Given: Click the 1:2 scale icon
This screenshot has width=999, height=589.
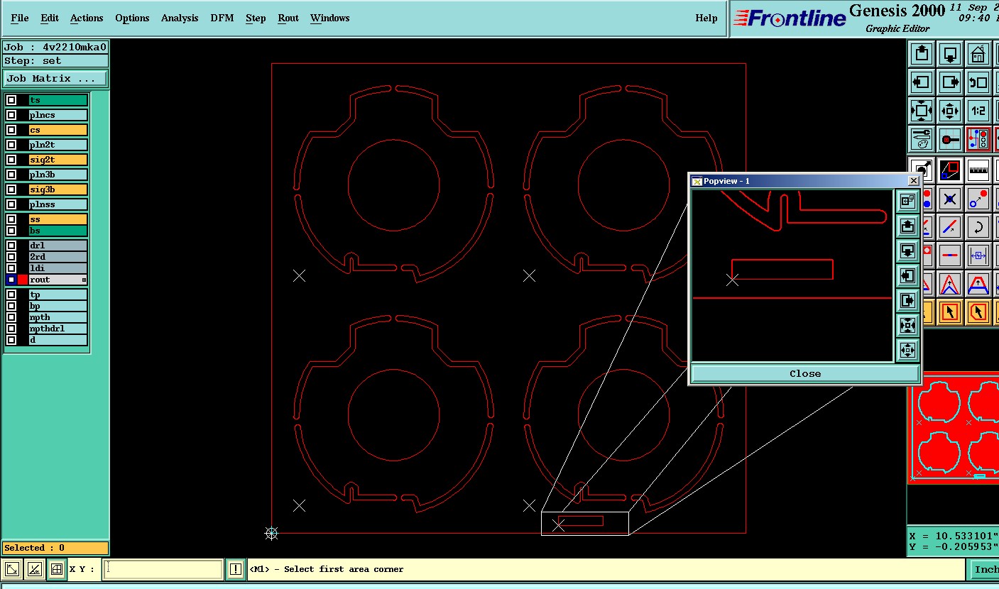Looking at the screenshot, I should [x=978, y=111].
